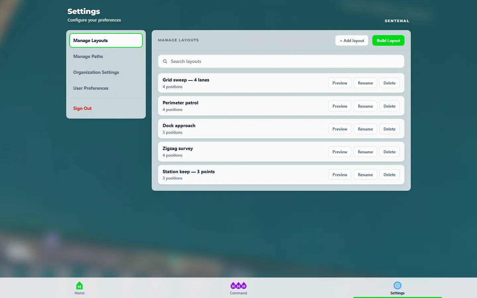
Task: Rename the Station keep — 3 points layout
Action: point(365,174)
